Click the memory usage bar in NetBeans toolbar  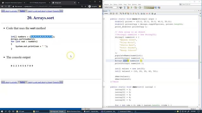[149, 8]
